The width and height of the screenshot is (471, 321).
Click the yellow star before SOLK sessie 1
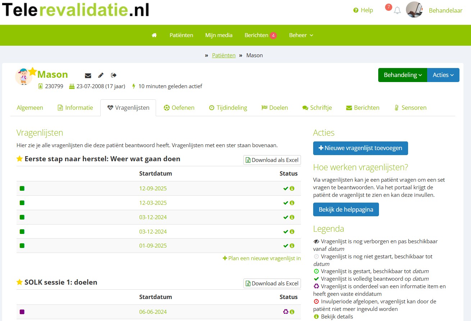(20, 282)
